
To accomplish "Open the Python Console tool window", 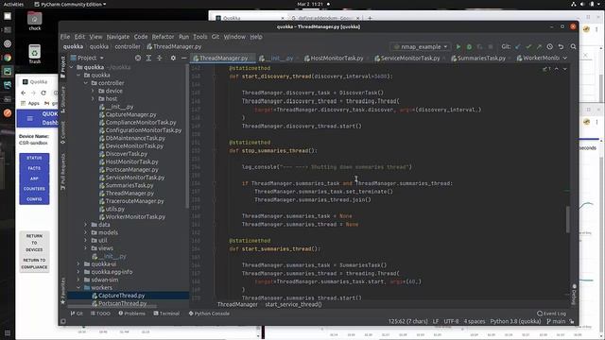I will [209, 314].
